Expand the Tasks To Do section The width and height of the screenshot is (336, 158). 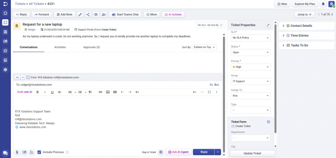[x=307, y=45]
